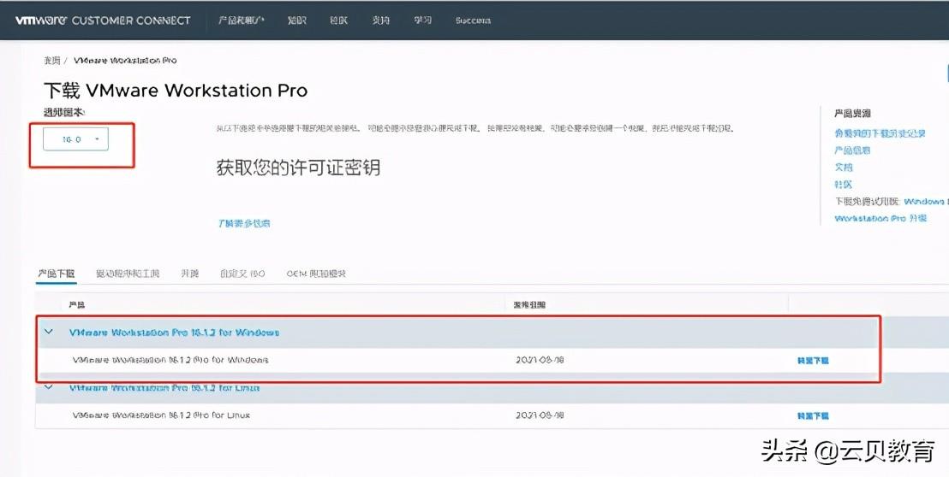Viewport: 949px width, 477px height.
Task: Open the 知识 item in top navigation
Action: click(296, 20)
